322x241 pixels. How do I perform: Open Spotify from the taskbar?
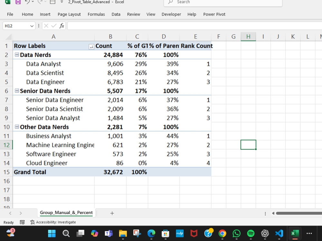point(251,233)
